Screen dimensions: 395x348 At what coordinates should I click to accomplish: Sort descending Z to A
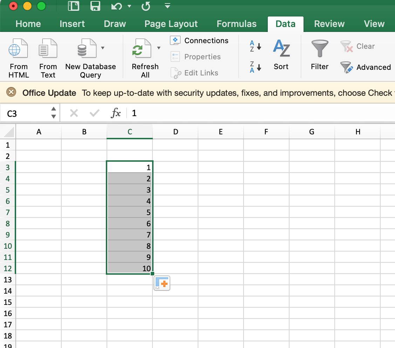click(255, 67)
